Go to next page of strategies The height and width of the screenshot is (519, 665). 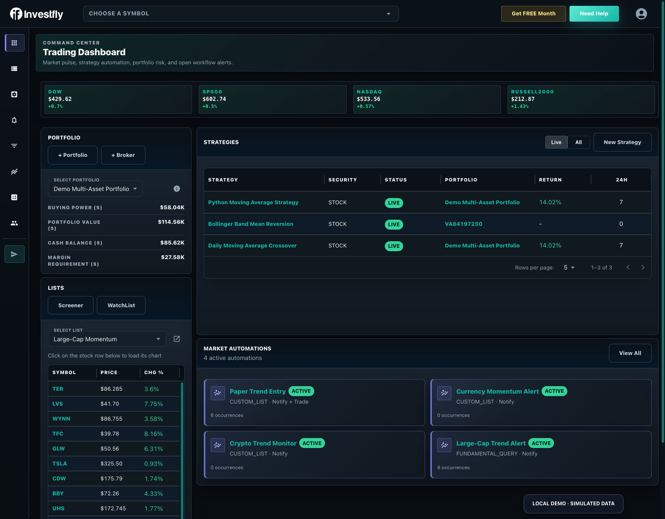(x=643, y=267)
